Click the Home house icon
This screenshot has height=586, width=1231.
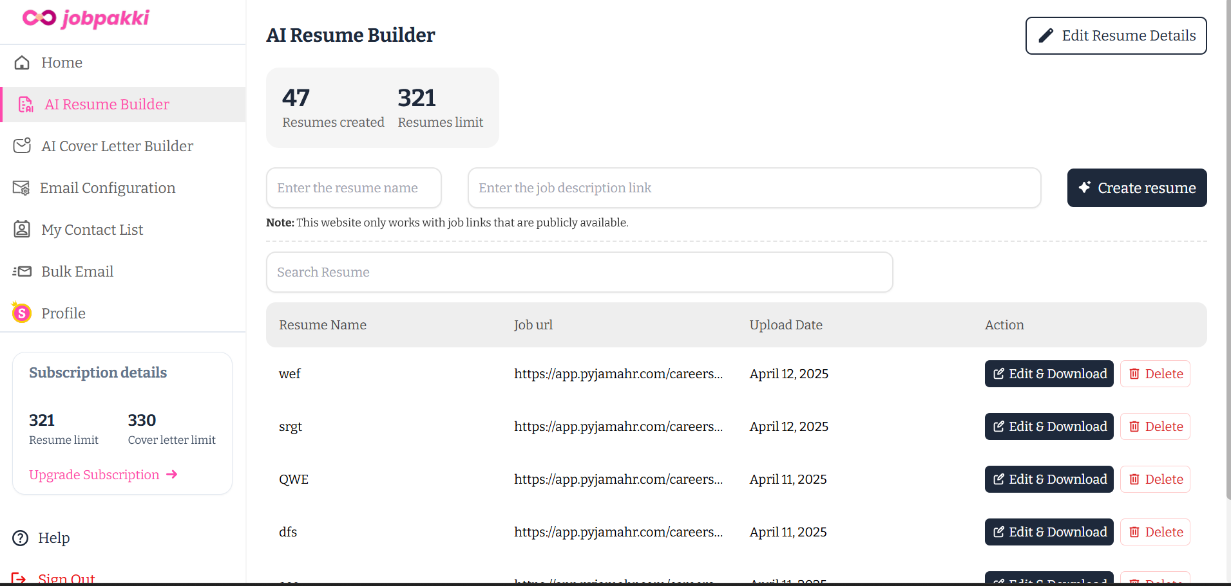[22, 62]
